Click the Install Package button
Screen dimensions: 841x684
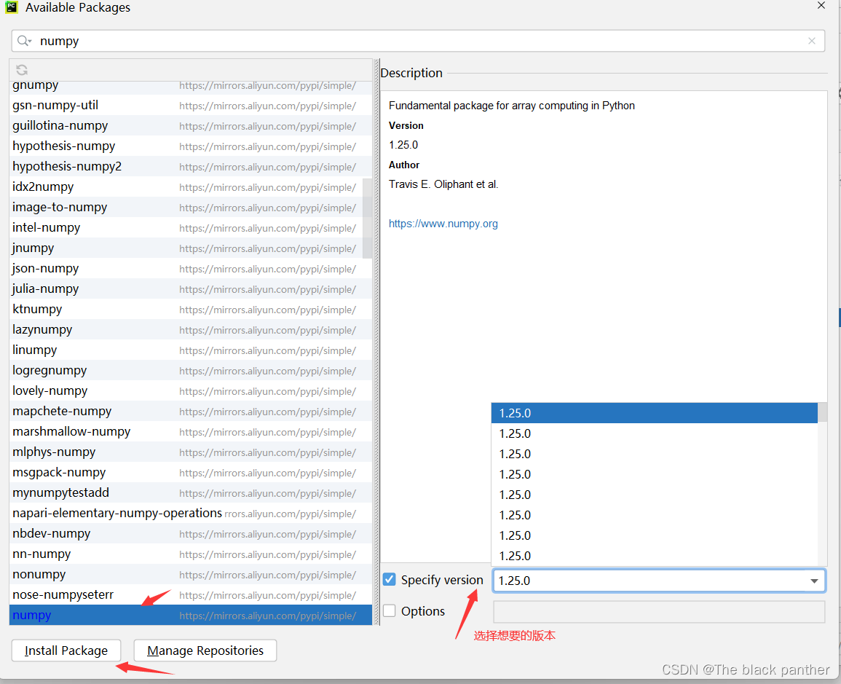click(x=66, y=650)
